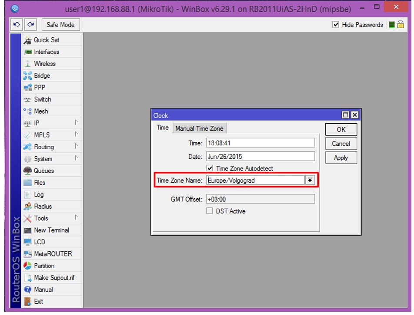This screenshot has width=414, height=315.
Task: Click Apply in the Clock dialog
Action: (341, 158)
